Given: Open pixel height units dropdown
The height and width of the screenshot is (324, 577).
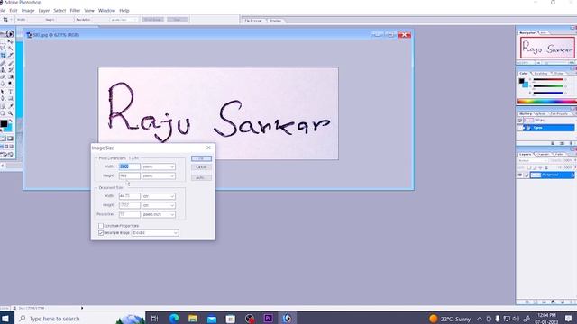Looking at the screenshot, I should tap(159, 176).
